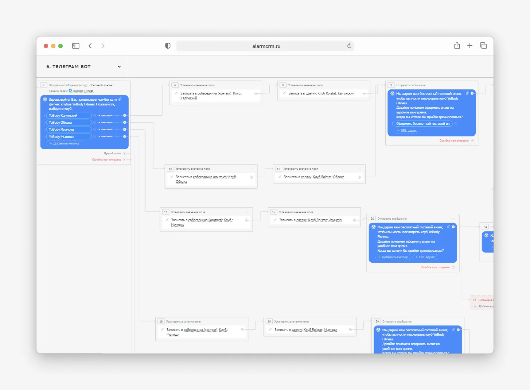The height and width of the screenshot is (390, 530).
Task: Open the three-dot menu on step 20
Action: tap(453, 219)
